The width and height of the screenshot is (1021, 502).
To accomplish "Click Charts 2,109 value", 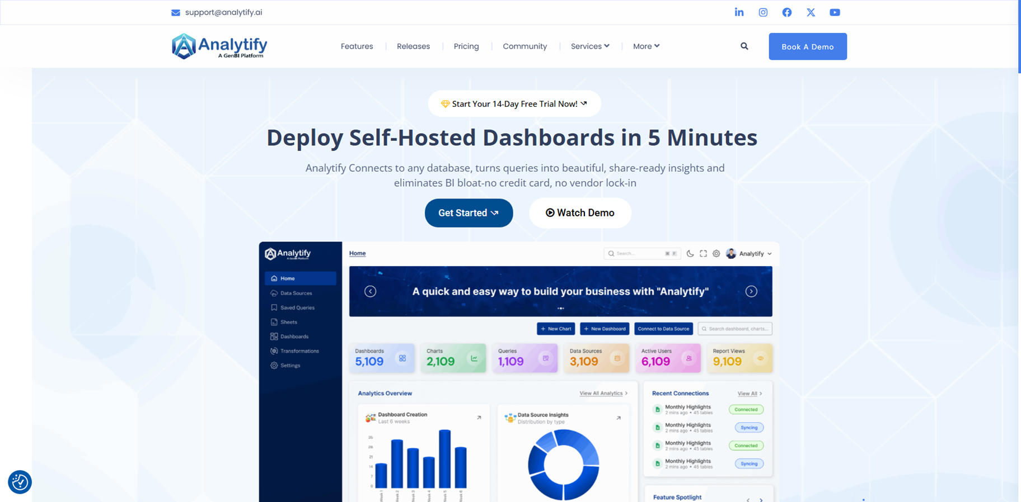I will [441, 362].
